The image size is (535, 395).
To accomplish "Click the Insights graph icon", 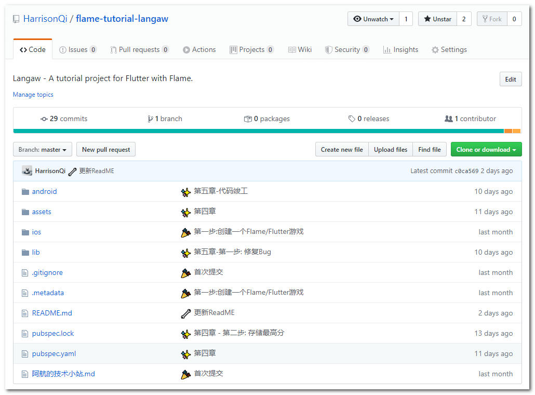I will (x=387, y=50).
